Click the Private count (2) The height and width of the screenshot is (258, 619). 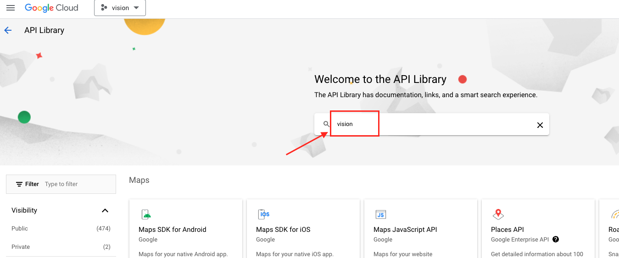(107, 247)
